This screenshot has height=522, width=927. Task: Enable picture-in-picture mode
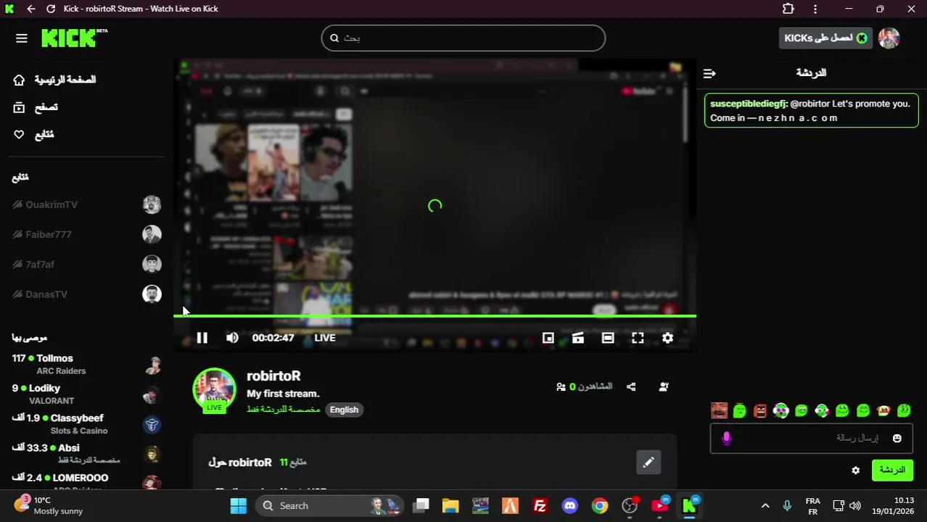[x=548, y=338]
